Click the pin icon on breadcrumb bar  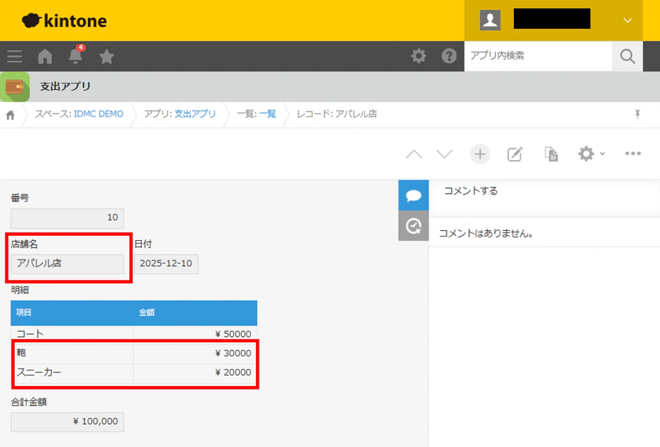pyautogui.click(x=638, y=114)
